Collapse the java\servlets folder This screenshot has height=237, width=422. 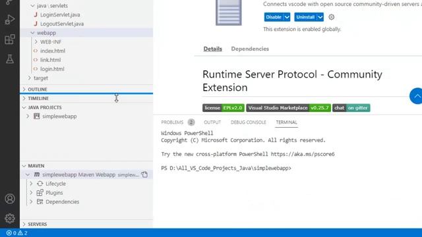click(x=32, y=6)
